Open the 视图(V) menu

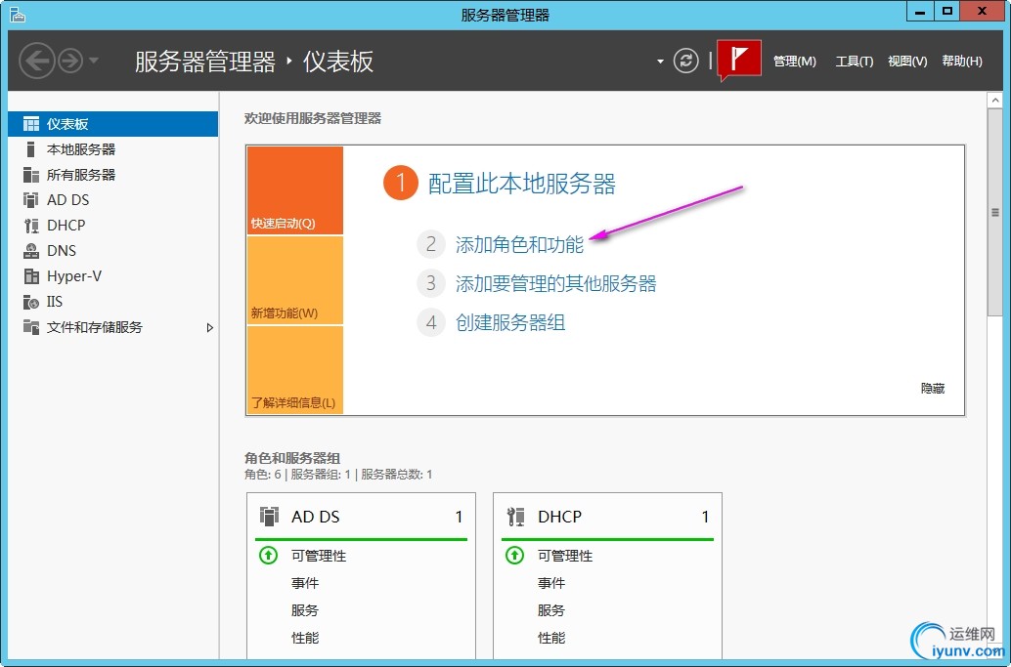907,62
